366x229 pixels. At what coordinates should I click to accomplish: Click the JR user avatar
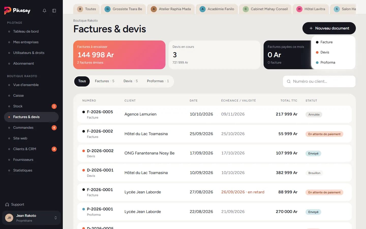9,218
